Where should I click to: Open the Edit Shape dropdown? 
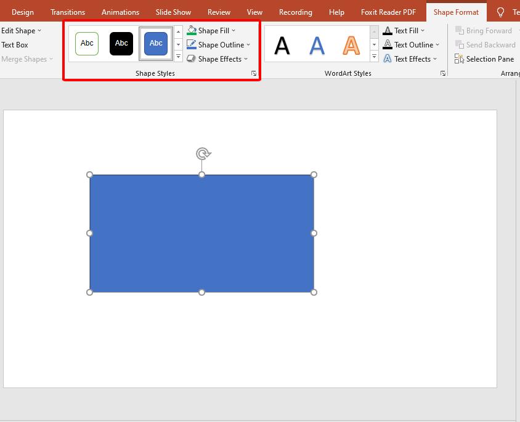coord(22,30)
